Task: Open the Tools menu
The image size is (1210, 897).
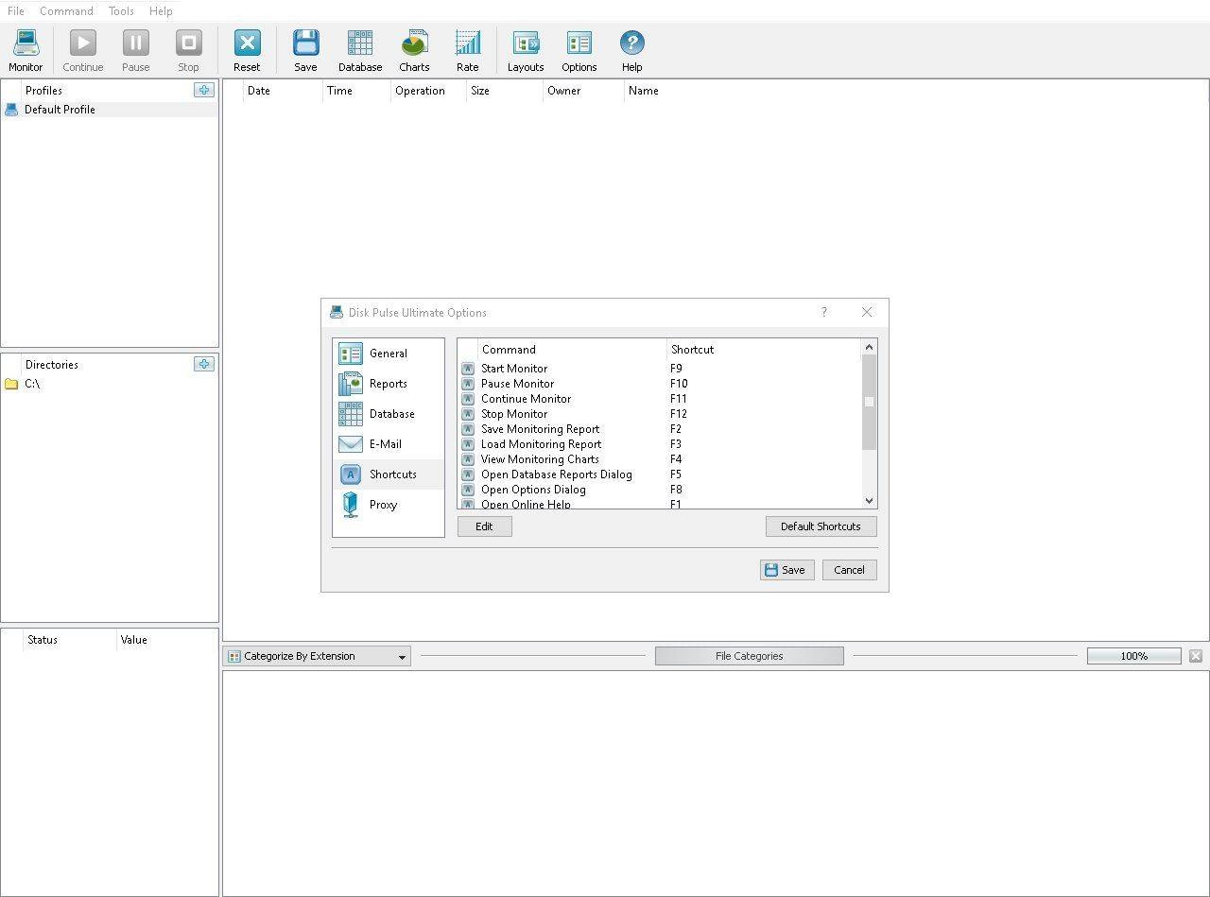Action: (121, 11)
